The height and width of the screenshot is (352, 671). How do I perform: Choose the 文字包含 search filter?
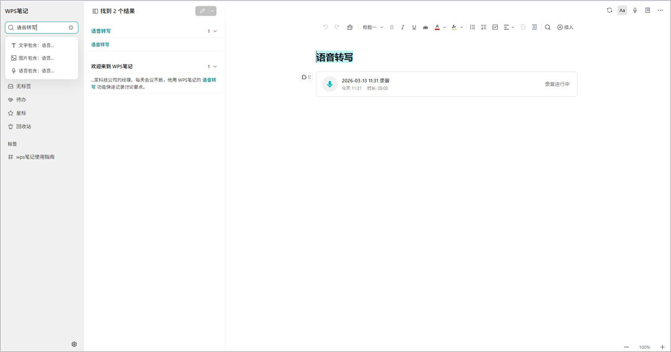click(42, 45)
